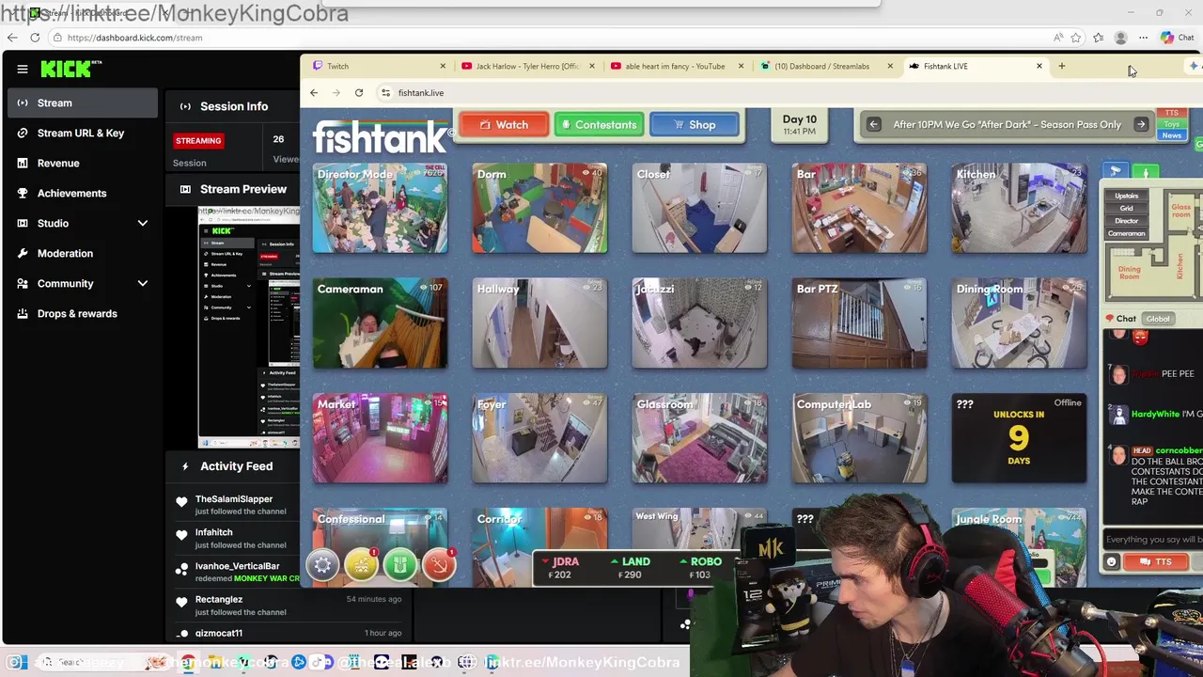Click the red anchor round button
Viewport: 1203px width, 677px height.
438,565
